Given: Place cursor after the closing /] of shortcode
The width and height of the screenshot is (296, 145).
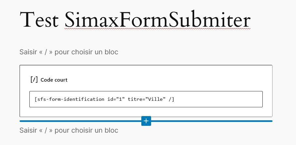Looking at the screenshot, I should click(174, 99).
